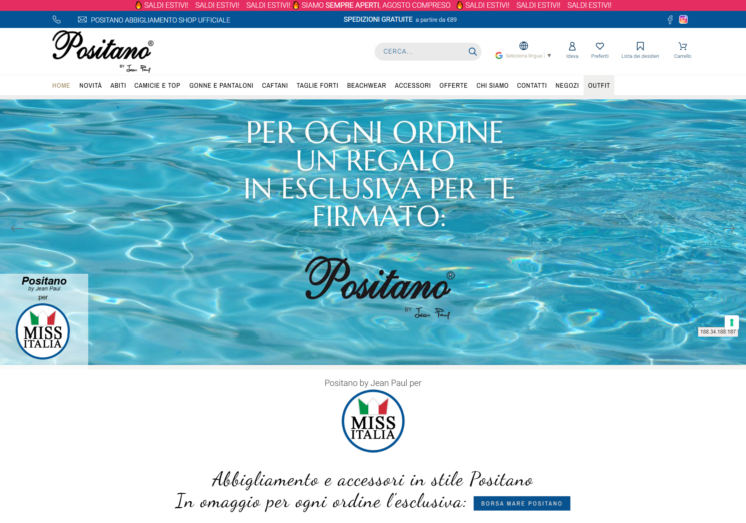Screen dimensions: 746x523
Task: Click the green privacy keyhole icon
Action: [x=732, y=322]
